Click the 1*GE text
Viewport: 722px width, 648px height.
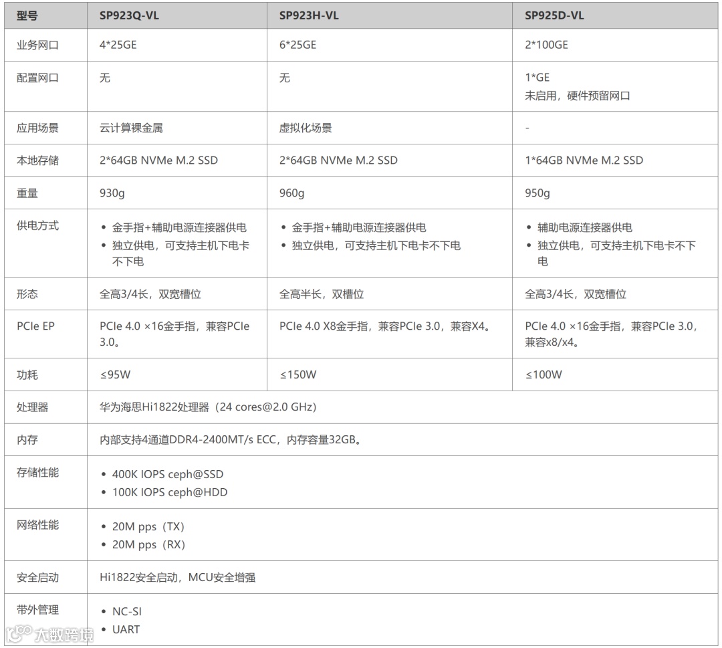click(x=537, y=78)
